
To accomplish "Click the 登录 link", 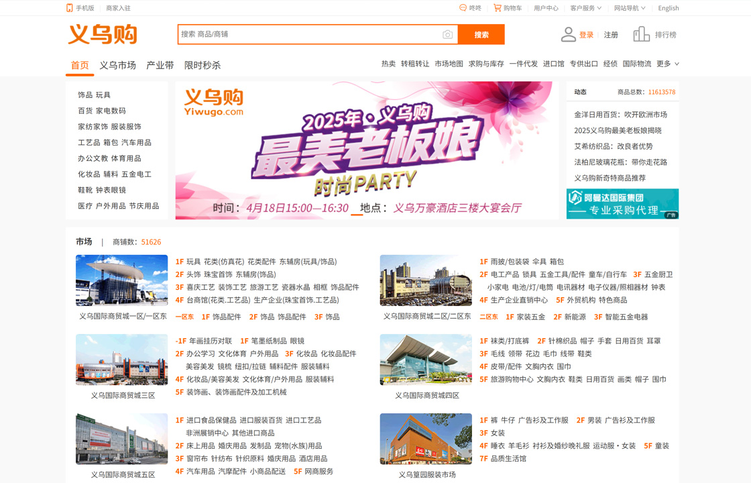I will point(586,34).
